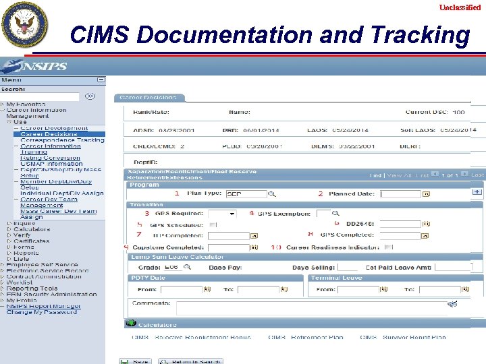Open Terminal Leave From calendar
The width and height of the screenshot is (486, 364).
(x=383, y=289)
